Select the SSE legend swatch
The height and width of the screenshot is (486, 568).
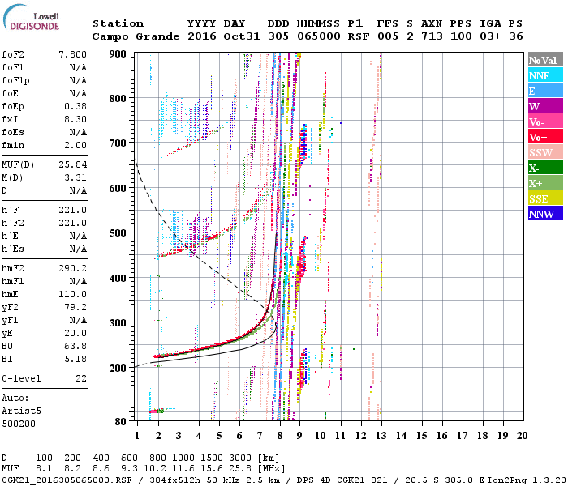tap(545, 198)
